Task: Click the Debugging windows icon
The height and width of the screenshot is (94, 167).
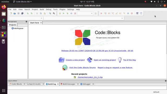Action: click(x=137, y=13)
